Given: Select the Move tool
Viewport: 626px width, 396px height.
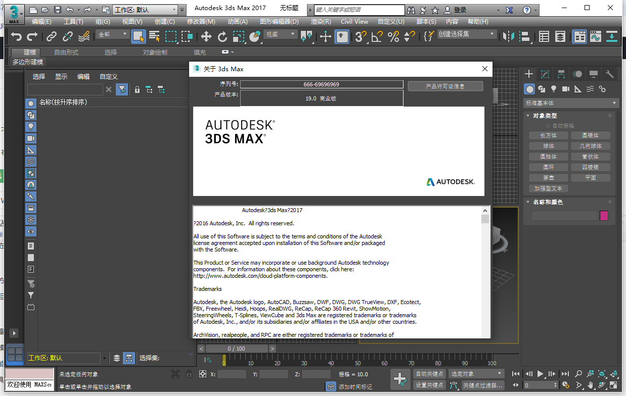Looking at the screenshot, I should (206, 36).
